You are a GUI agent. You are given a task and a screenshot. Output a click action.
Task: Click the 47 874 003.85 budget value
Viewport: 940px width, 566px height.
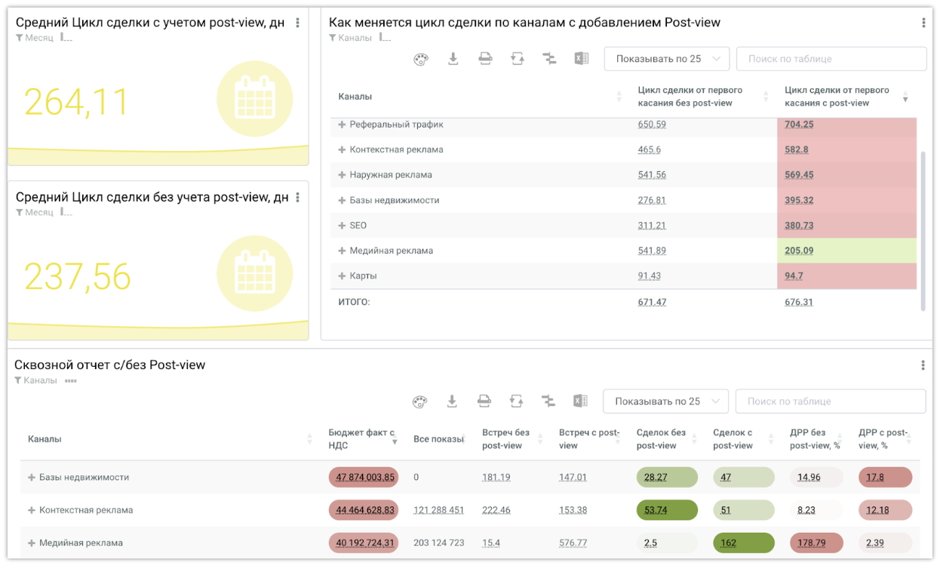pyautogui.click(x=365, y=478)
